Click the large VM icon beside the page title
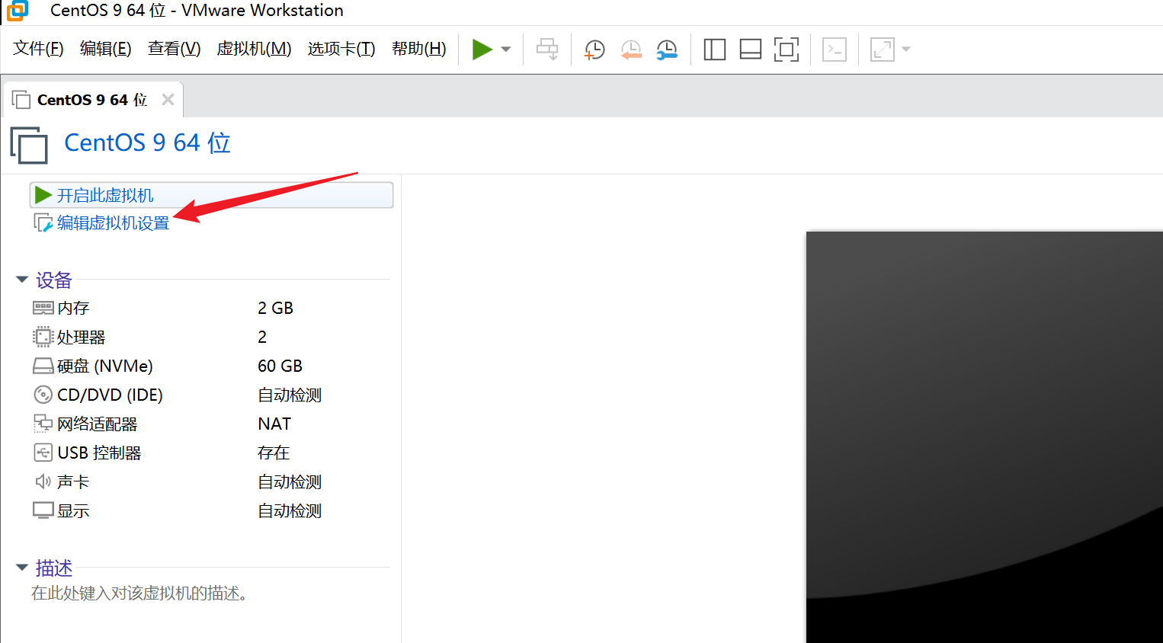The width and height of the screenshot is (1163, 643). 29,145
